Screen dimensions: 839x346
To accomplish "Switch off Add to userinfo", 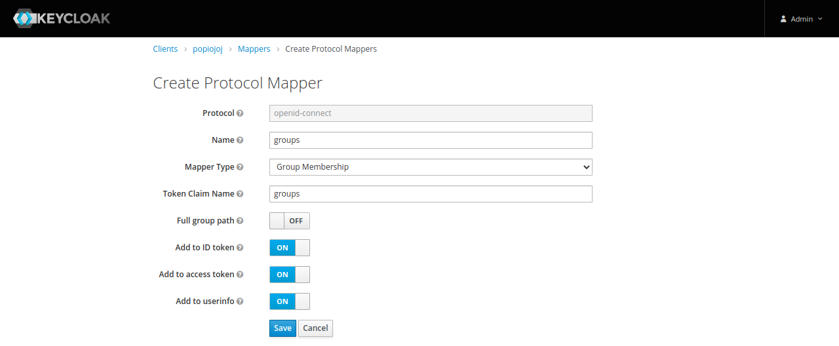I will pos(290,301).
